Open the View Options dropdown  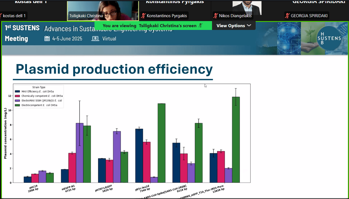click(233, 25)
